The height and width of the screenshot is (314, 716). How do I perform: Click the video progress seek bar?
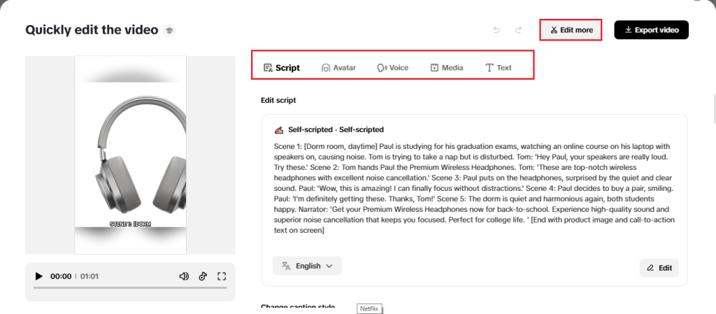[x=130, y=287]
